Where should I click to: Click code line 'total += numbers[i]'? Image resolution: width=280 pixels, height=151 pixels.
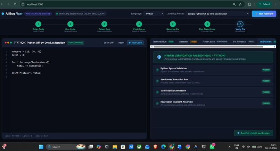[x=30, y=66]
